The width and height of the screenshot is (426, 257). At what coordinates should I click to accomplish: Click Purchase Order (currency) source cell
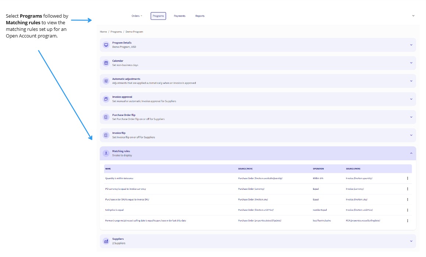click(x=251, y=189)
